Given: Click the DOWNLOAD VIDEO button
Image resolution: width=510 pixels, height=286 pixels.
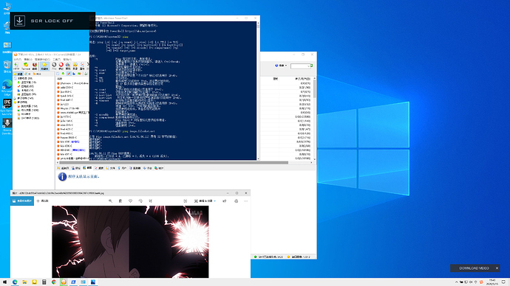Looking at the screenshot, I should [474, 268].
